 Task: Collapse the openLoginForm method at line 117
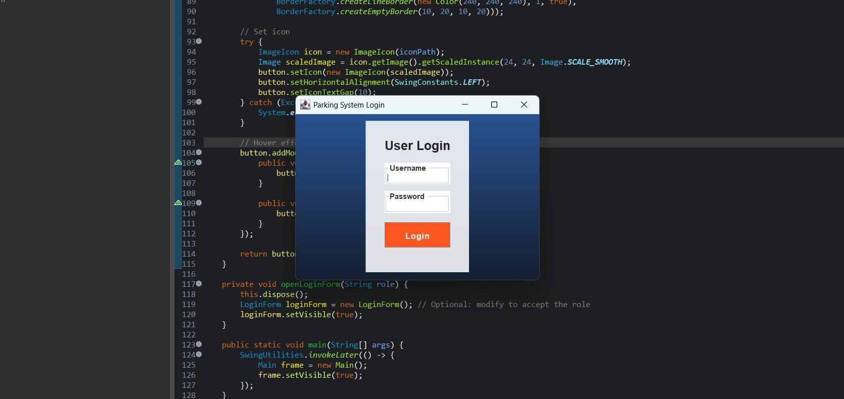[x=199, y=284]
